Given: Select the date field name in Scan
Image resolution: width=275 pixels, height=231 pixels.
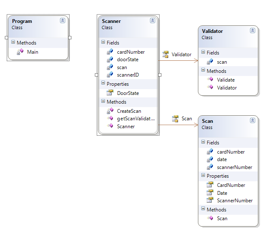Looking at the screenshot, I should coord(222,159).
